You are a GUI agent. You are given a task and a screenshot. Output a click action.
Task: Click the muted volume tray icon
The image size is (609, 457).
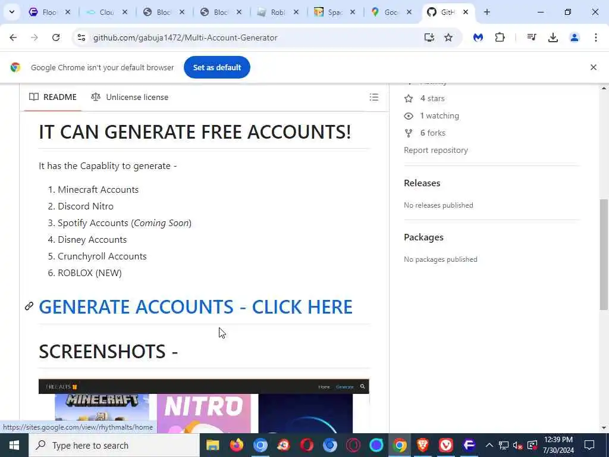click(x=517, y=445)
